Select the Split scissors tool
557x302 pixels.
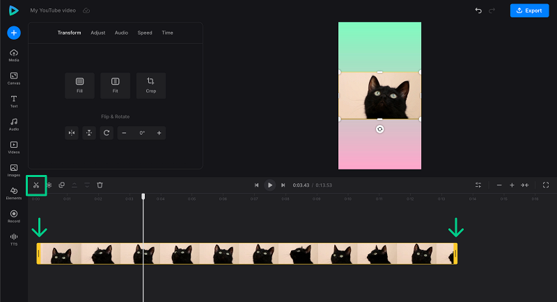pyautogui.click(x=36, y=185)
